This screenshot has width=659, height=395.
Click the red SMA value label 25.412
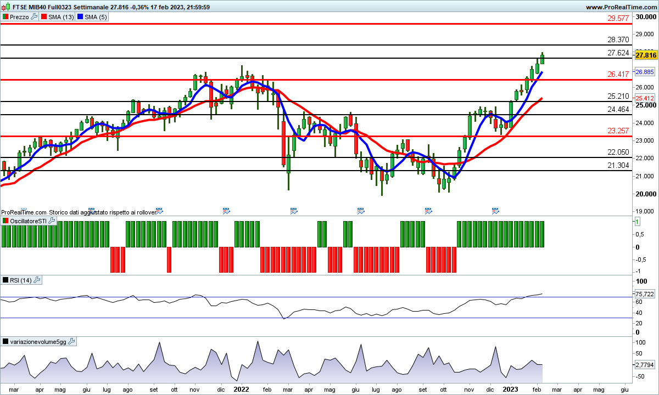coord(645,98)
